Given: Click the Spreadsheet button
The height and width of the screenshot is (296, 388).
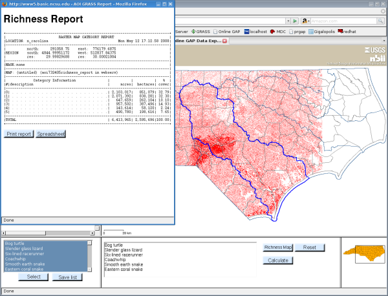Looking at the screenshot, I should coord(50,134).
